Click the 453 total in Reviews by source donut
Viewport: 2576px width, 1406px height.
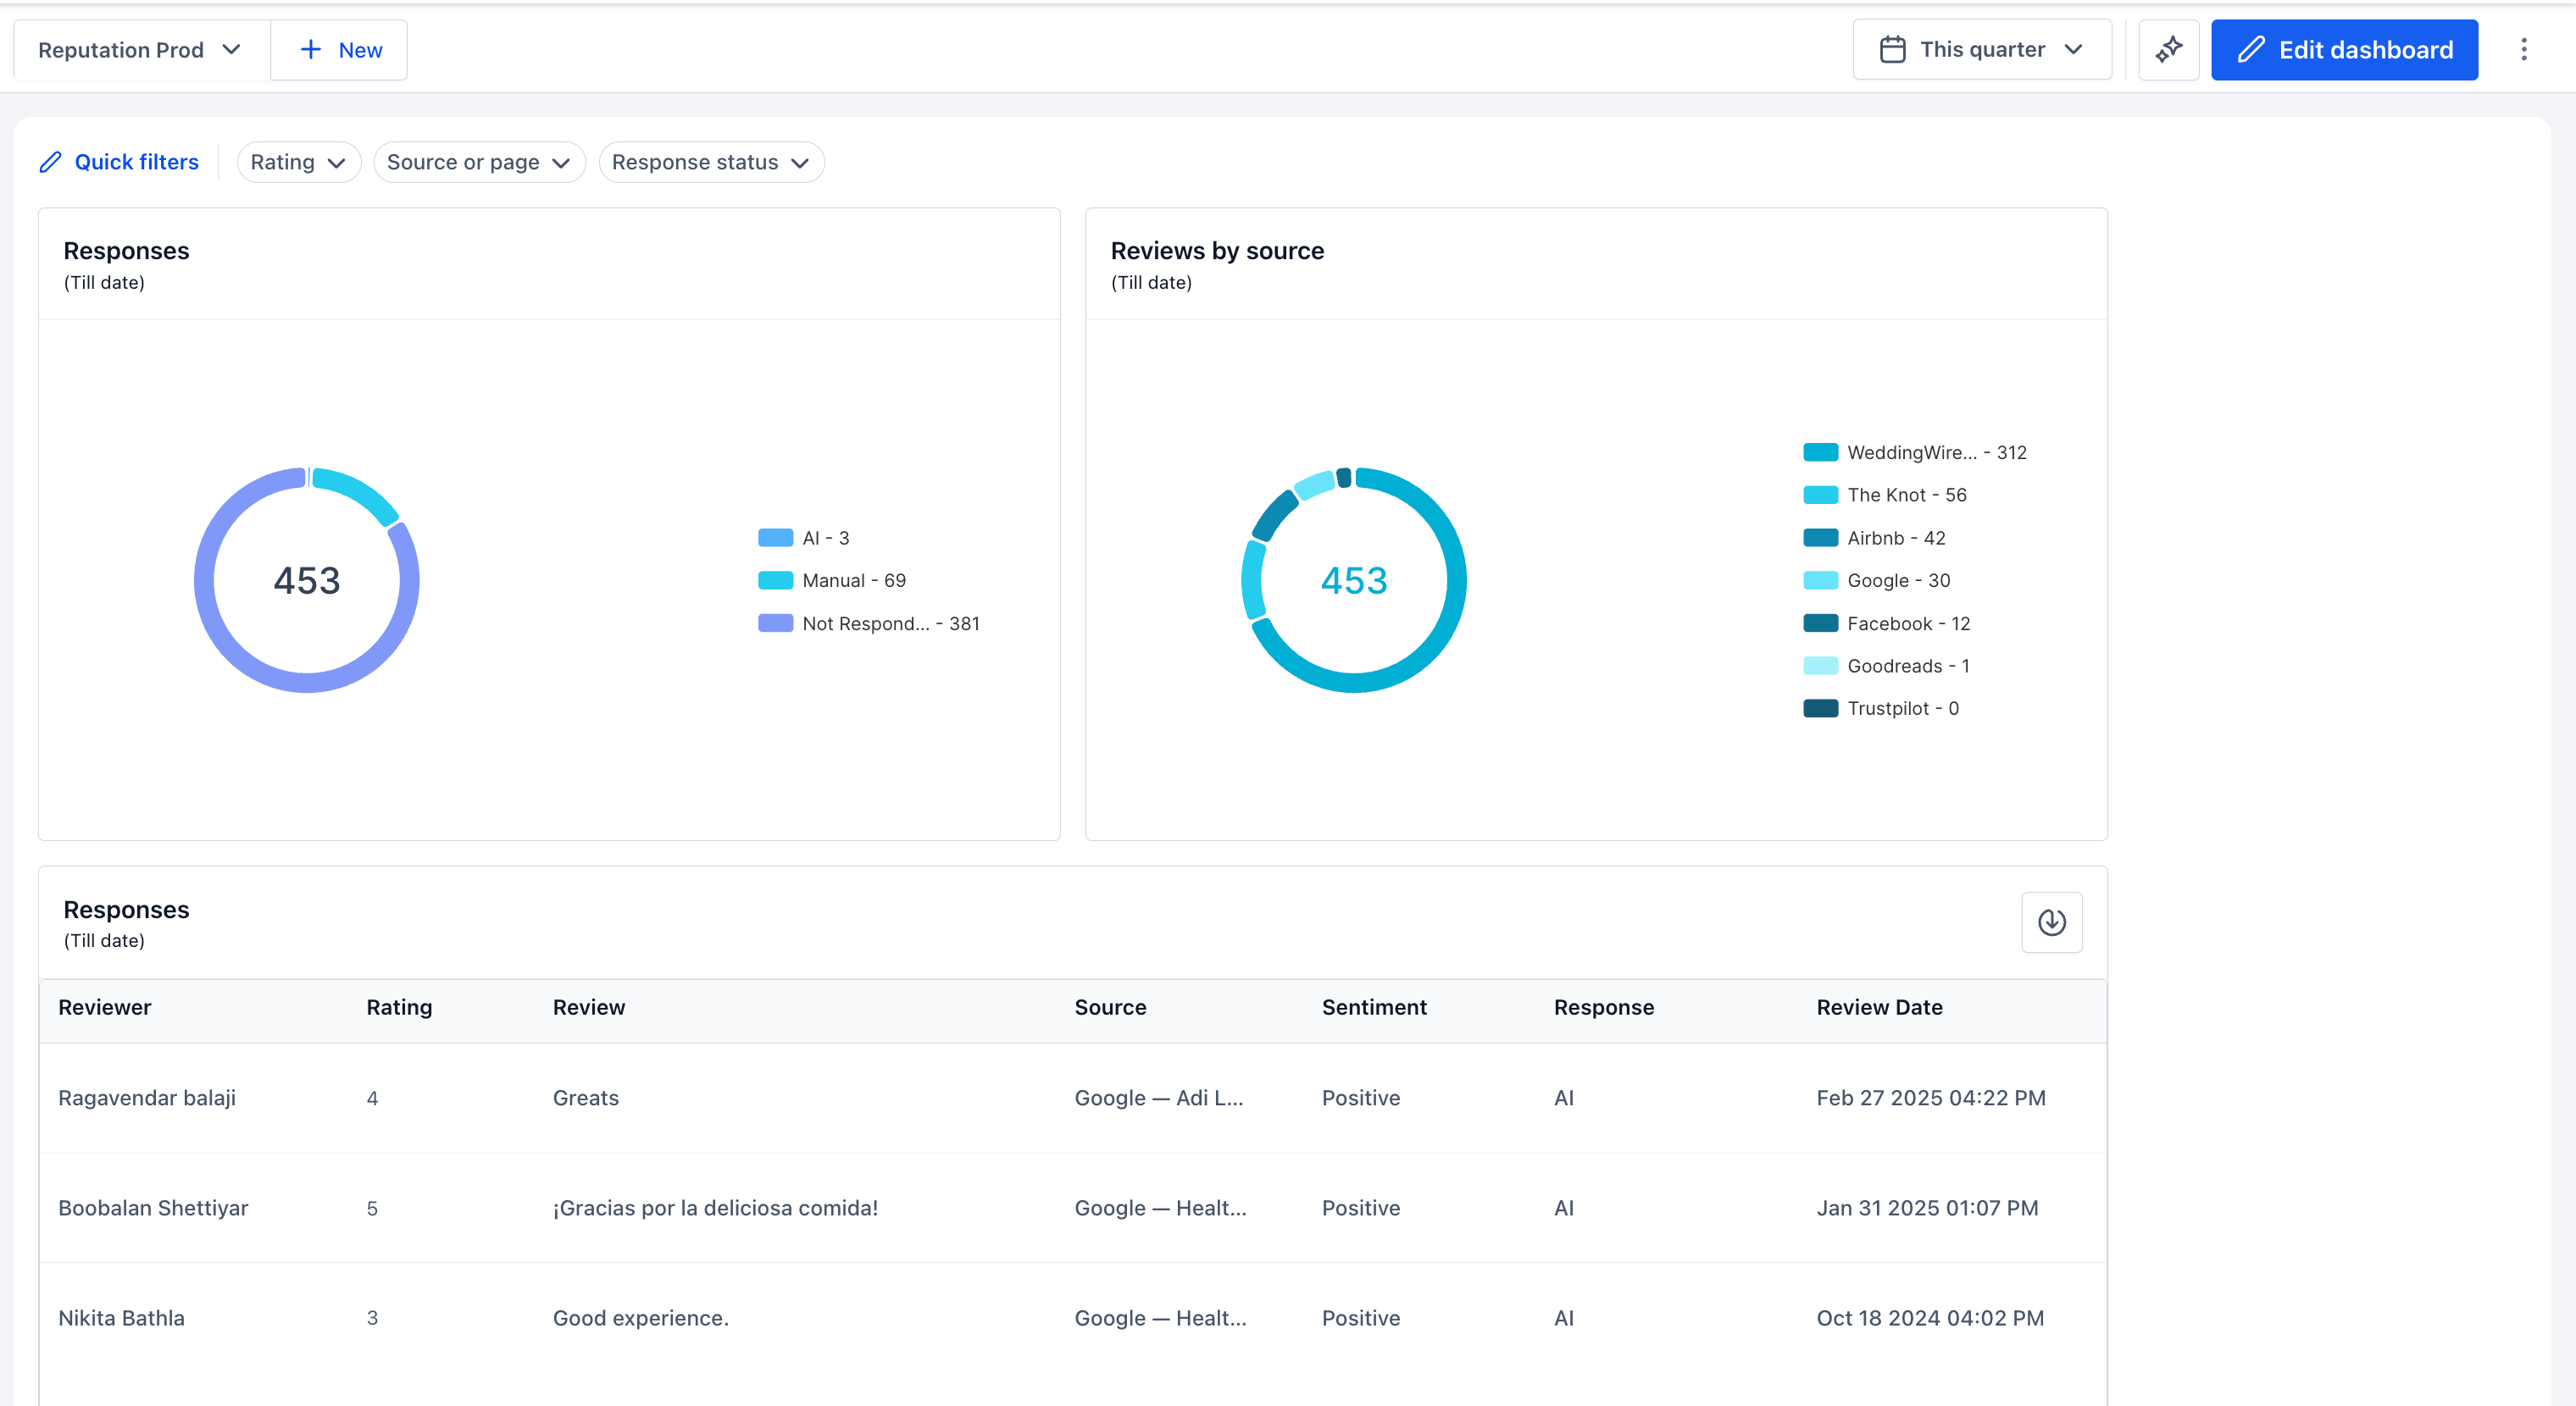pos(1353,580)
